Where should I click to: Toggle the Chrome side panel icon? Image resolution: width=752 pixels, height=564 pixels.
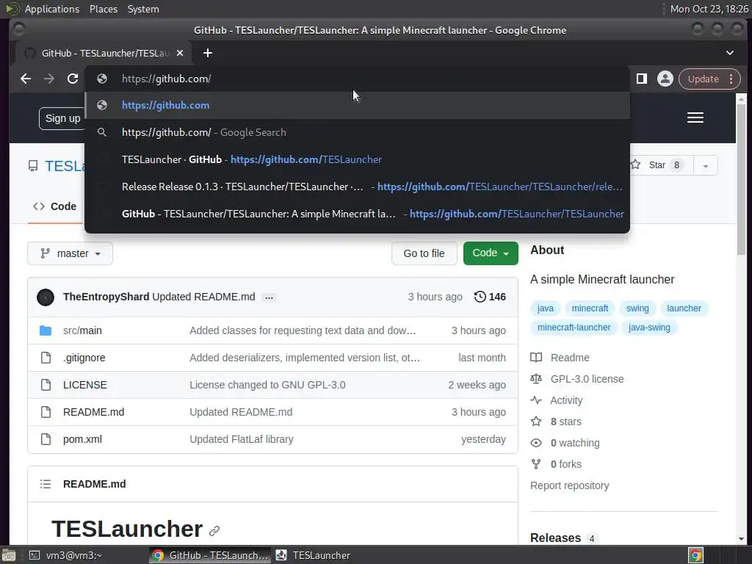(x=642, y=79)
